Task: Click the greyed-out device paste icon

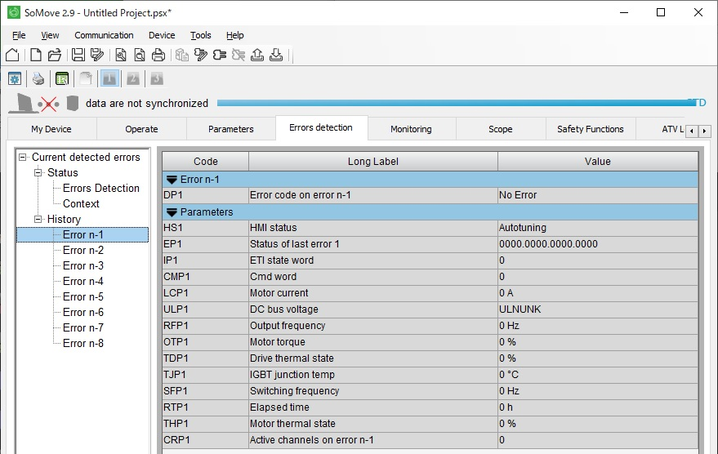Action: 182,55
